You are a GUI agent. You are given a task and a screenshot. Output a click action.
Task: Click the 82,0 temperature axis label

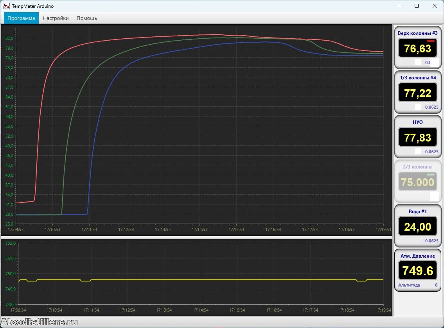[9, 38]
